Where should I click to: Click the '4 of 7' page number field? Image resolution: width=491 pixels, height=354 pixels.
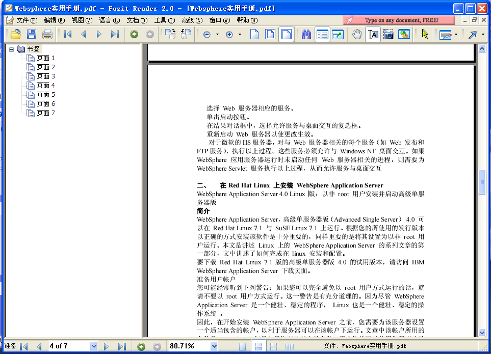click(69, 346)
